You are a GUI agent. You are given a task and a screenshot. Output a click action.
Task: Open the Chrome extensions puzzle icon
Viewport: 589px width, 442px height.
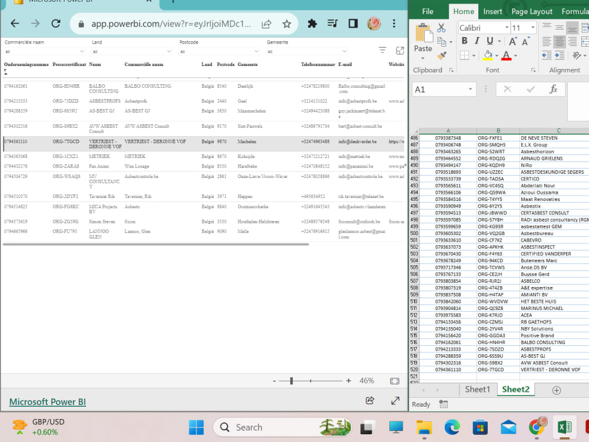click(x=312, y=24)
